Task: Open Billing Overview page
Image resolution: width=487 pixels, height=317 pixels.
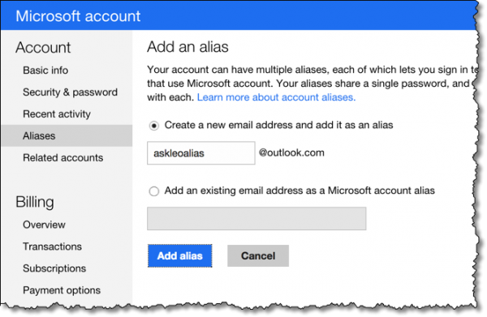Action: (x=44, y=225)
